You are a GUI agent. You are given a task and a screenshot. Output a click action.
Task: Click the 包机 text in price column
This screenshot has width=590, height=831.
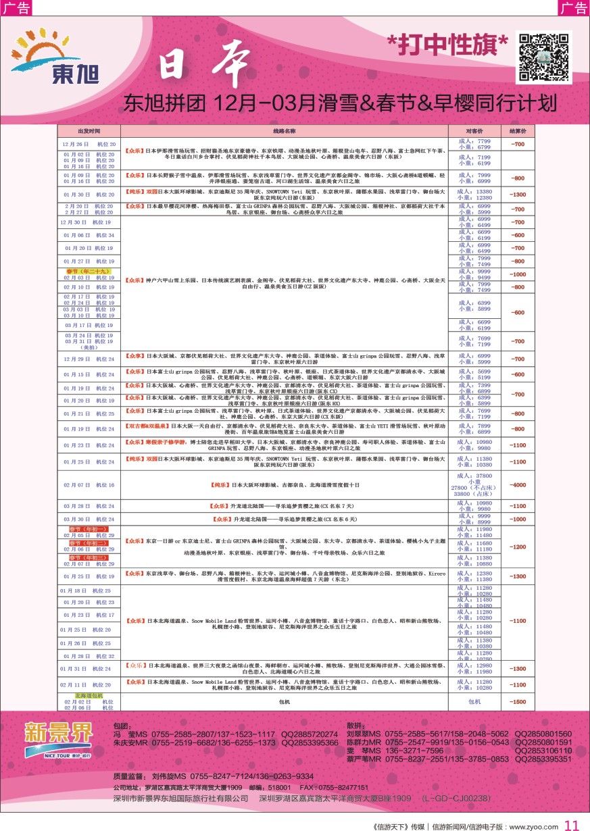click(474, 702)
